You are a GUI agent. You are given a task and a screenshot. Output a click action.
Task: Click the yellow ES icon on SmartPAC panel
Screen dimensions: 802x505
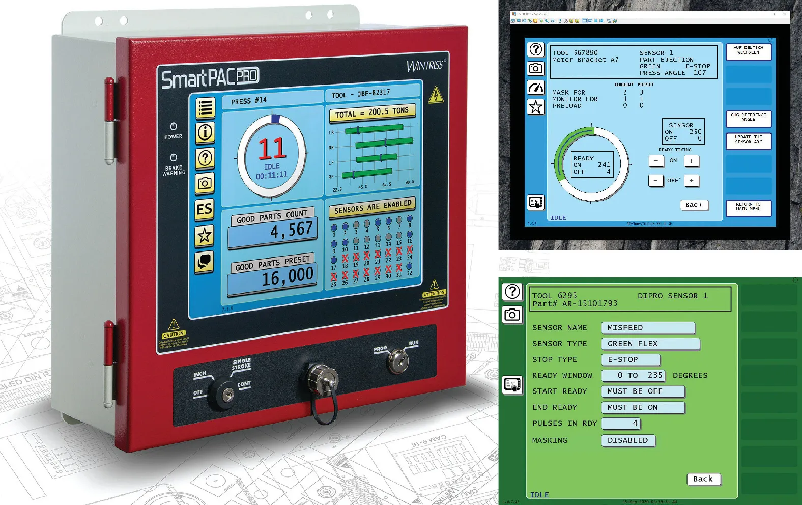pos(205,209)
